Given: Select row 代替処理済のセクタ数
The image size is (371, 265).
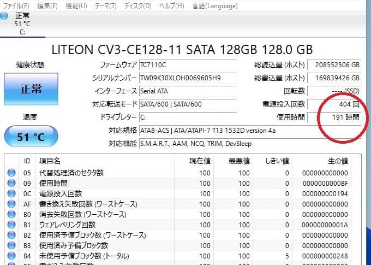Looking at the screenshot, I should coord(178,173).
